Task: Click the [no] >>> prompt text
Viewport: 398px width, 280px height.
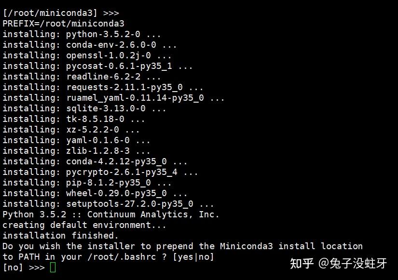Action: pos(24,267)
